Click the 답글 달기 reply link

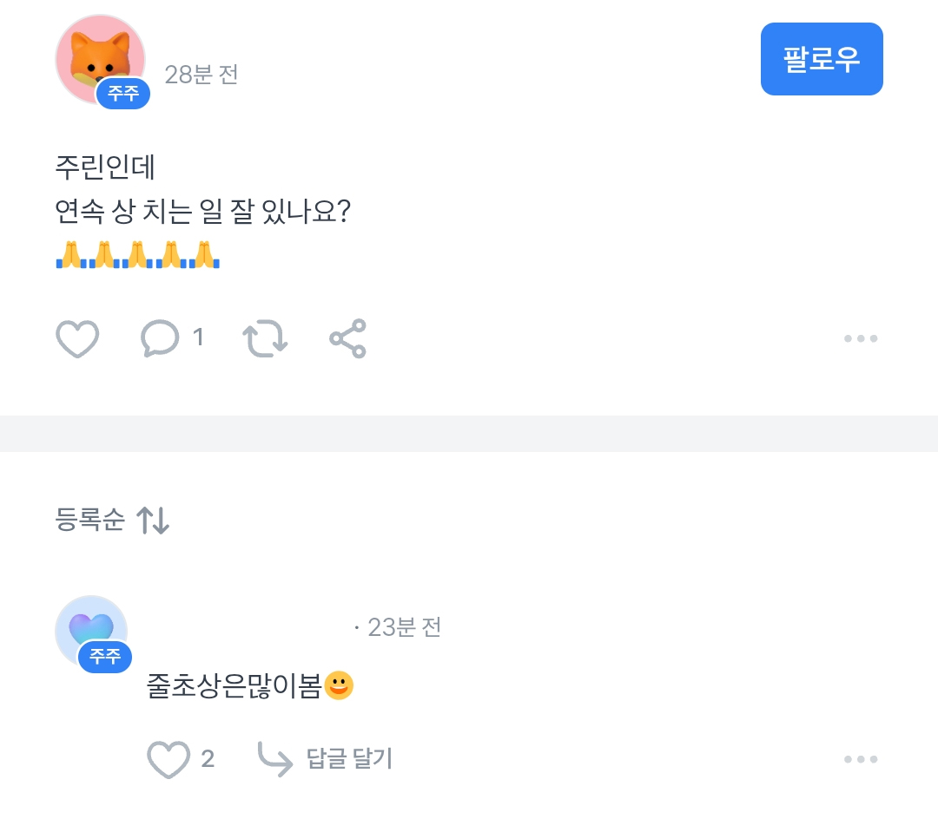point(349,759)
